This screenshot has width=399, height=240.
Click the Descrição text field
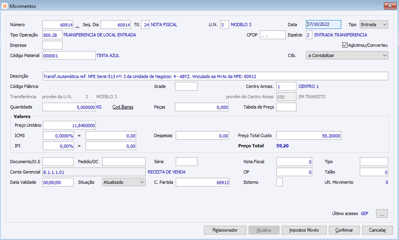215,76
